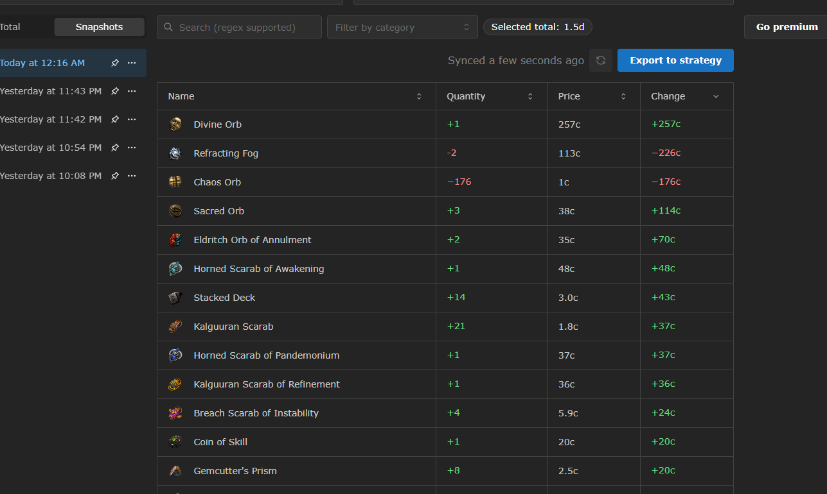Image resolution: width=827 pixels, height=494 pixels.
Task: Click the Horned Scarab of Awakening name
Action: (259, 269)
